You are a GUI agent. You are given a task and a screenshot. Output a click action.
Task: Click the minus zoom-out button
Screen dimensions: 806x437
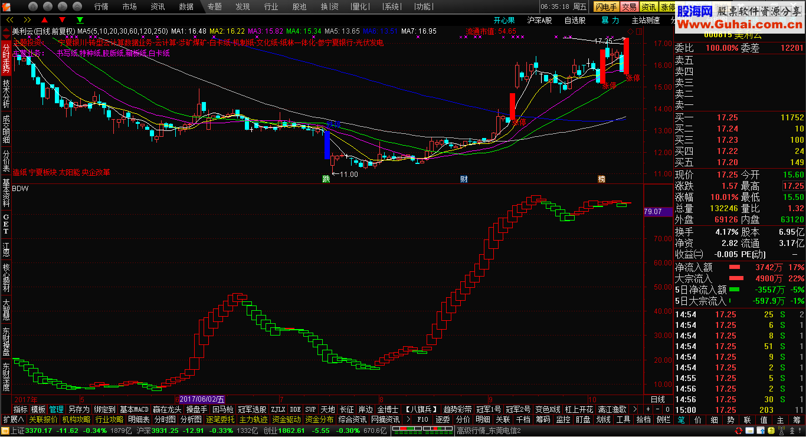point(657,409)
